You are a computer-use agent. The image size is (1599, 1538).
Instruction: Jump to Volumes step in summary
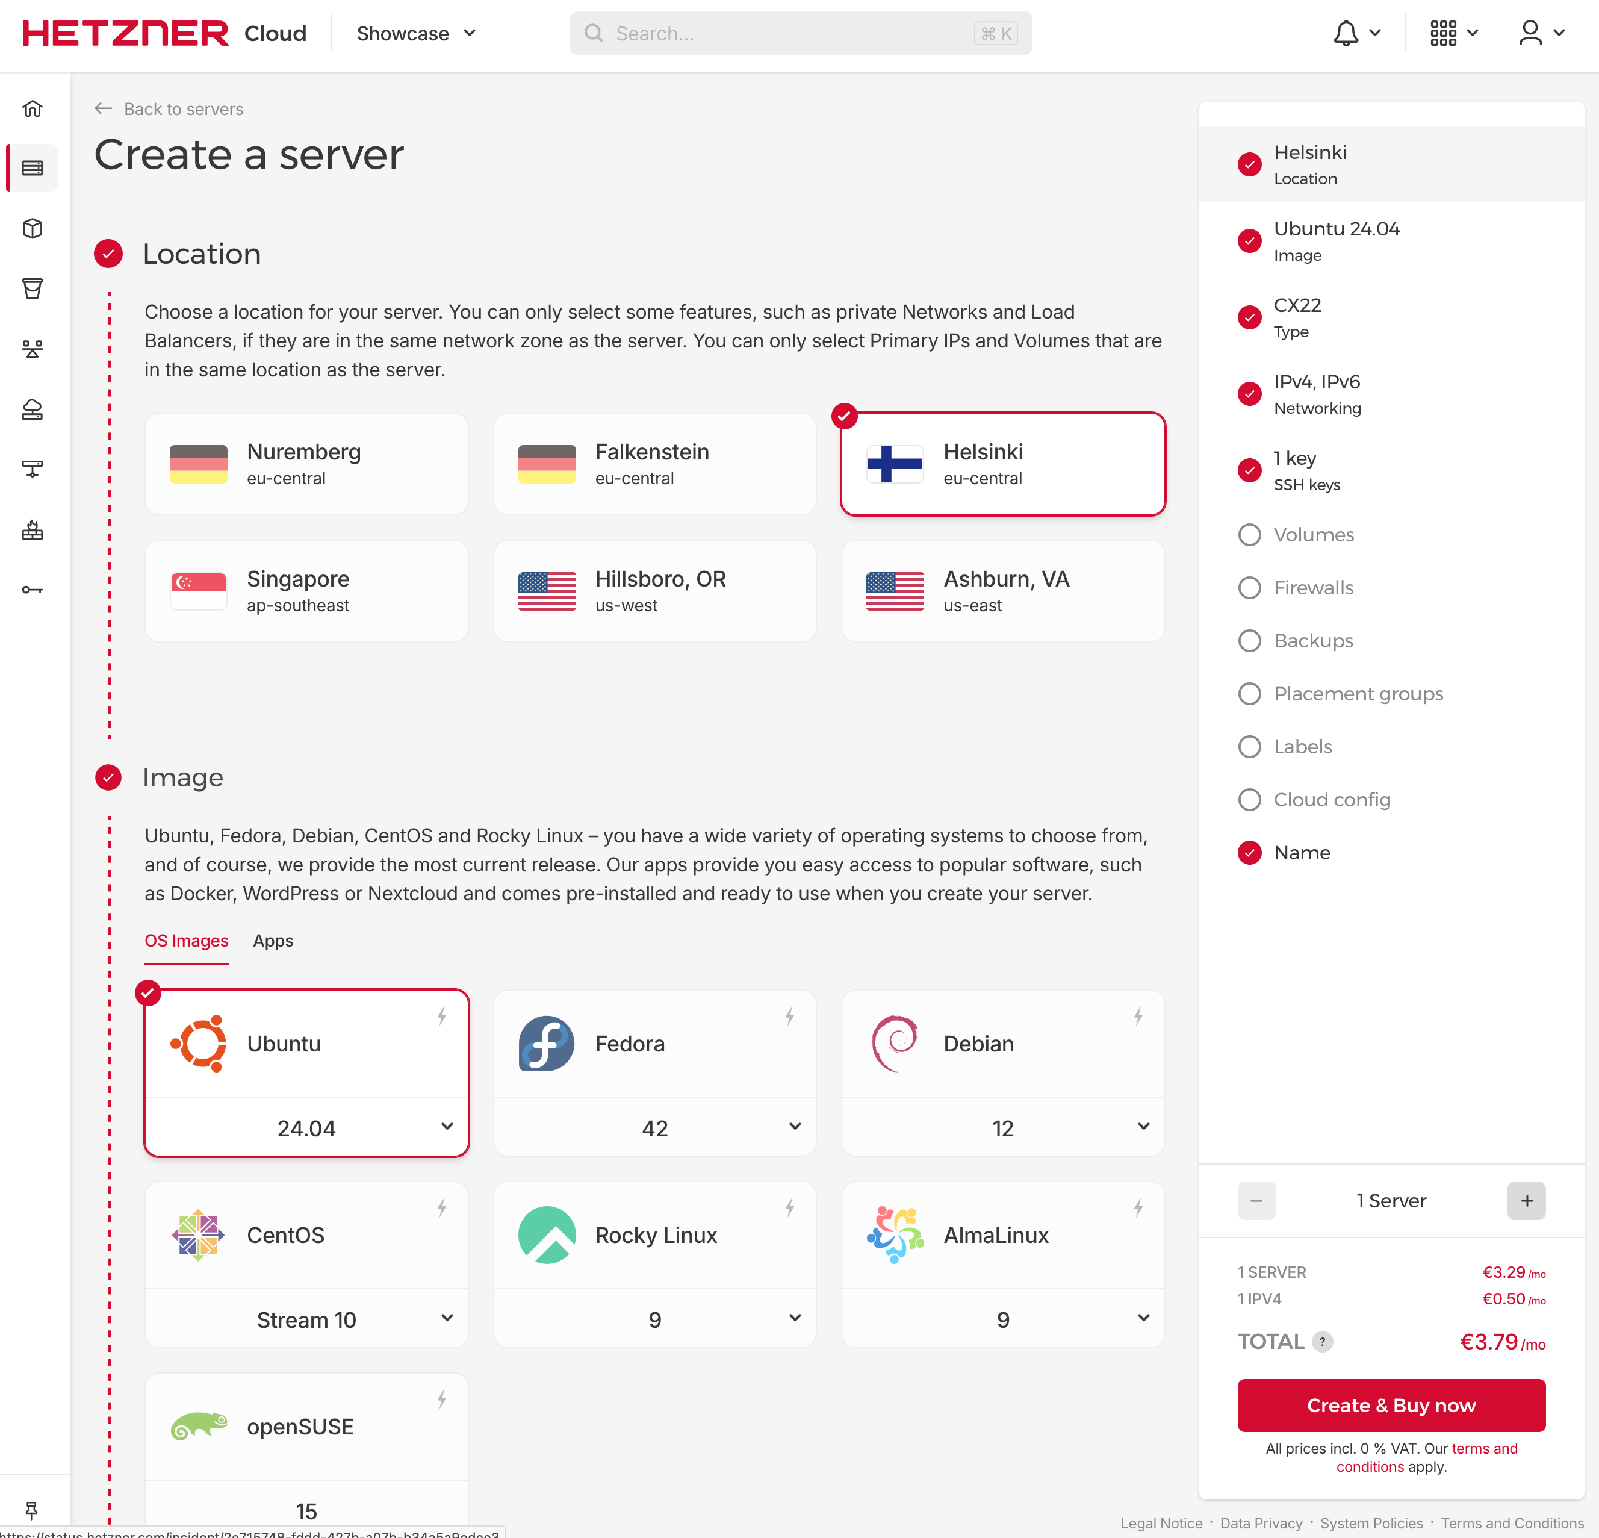point(1314,534)
